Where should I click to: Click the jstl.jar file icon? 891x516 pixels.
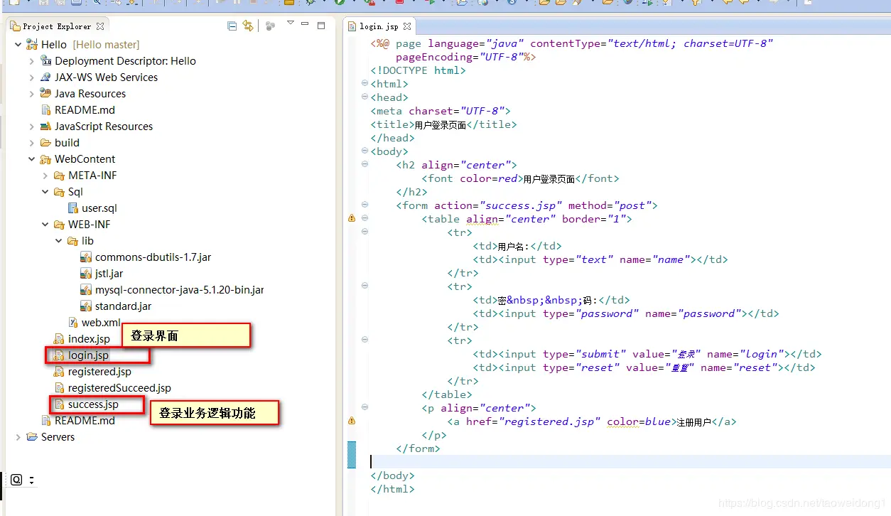tap(86, 274)
